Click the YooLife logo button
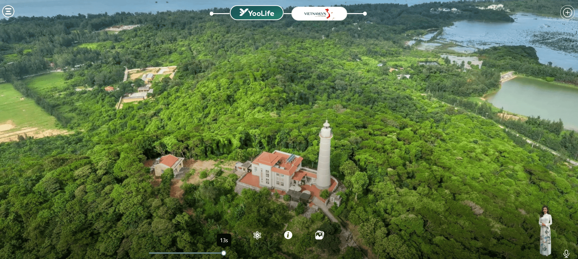 pos(257,13)
